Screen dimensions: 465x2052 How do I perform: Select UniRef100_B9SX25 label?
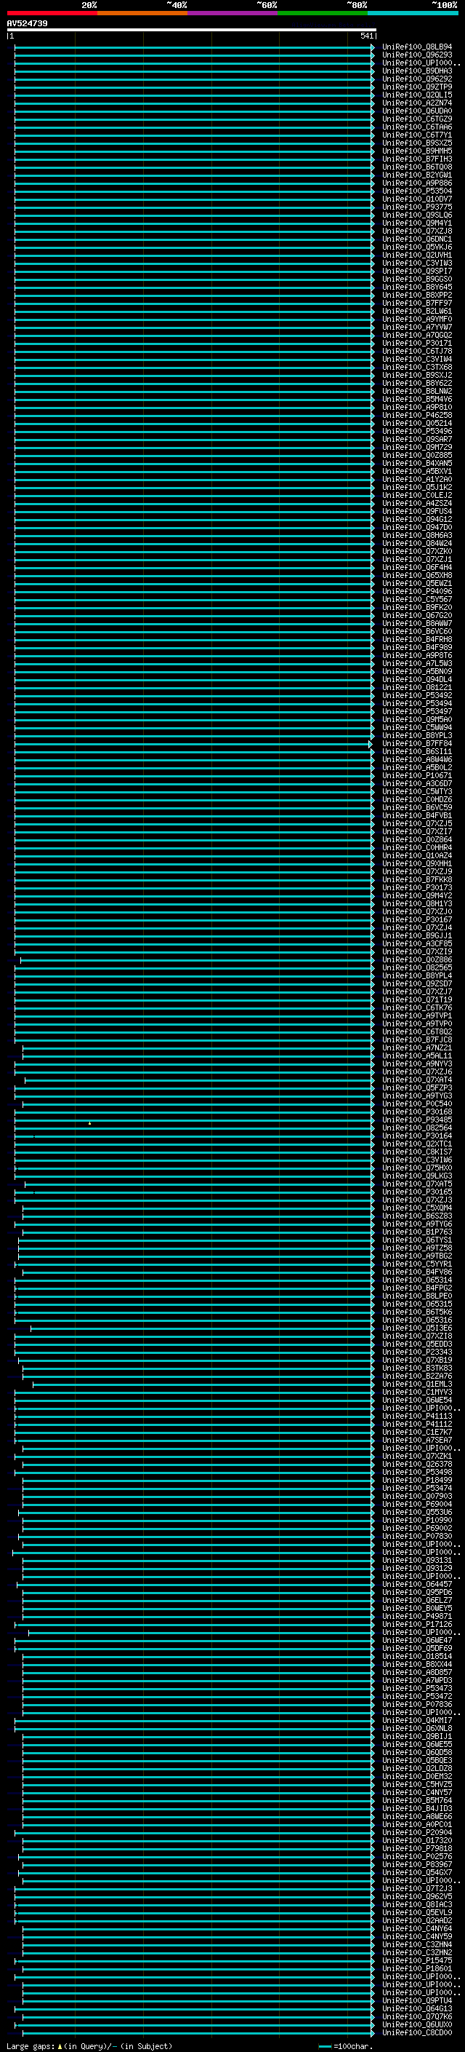coord(417,143)
